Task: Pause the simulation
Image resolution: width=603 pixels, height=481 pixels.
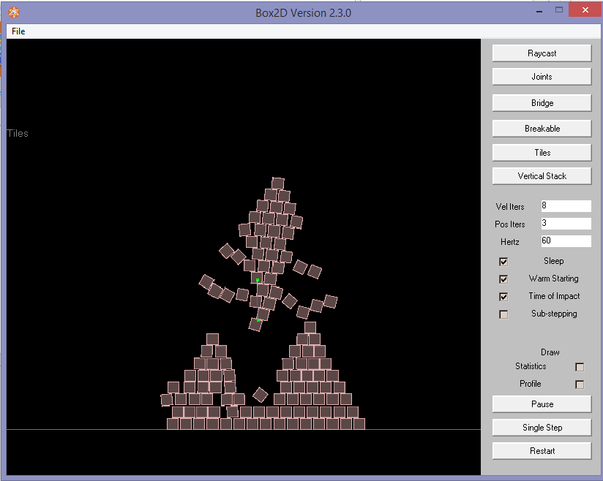Action: click(x=542, y=404)
